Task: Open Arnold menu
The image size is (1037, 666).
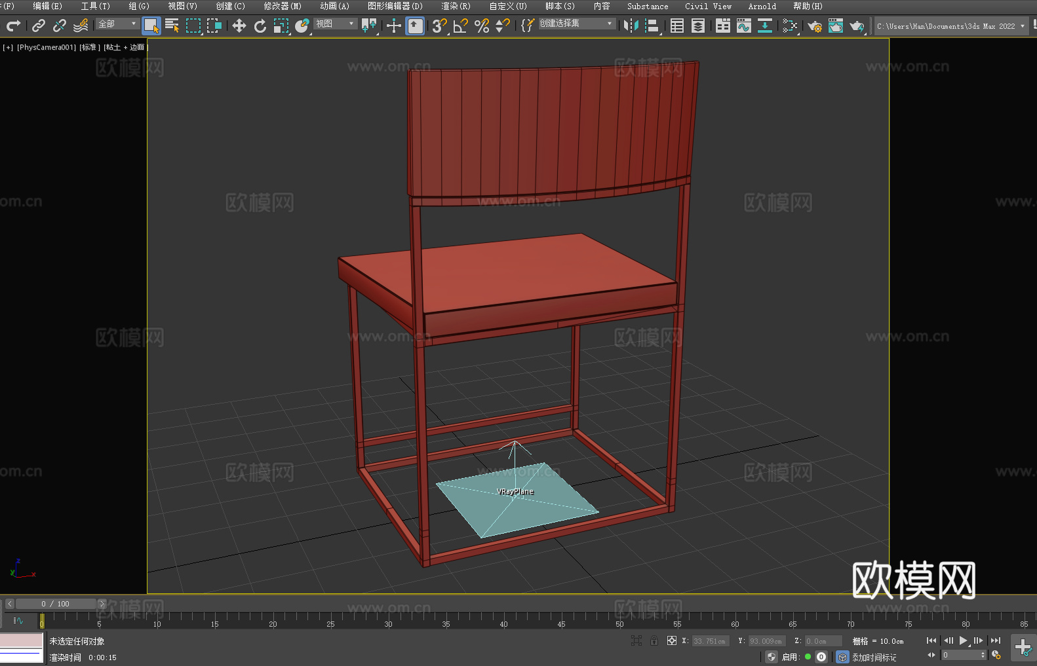Action: tap(762, 7)
